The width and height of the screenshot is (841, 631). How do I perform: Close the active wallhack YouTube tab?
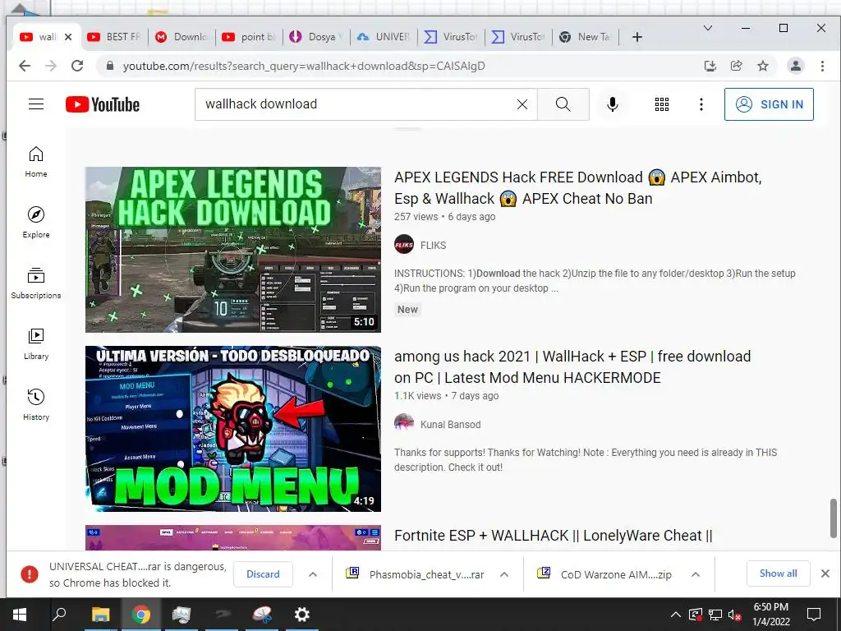[68, 37]
